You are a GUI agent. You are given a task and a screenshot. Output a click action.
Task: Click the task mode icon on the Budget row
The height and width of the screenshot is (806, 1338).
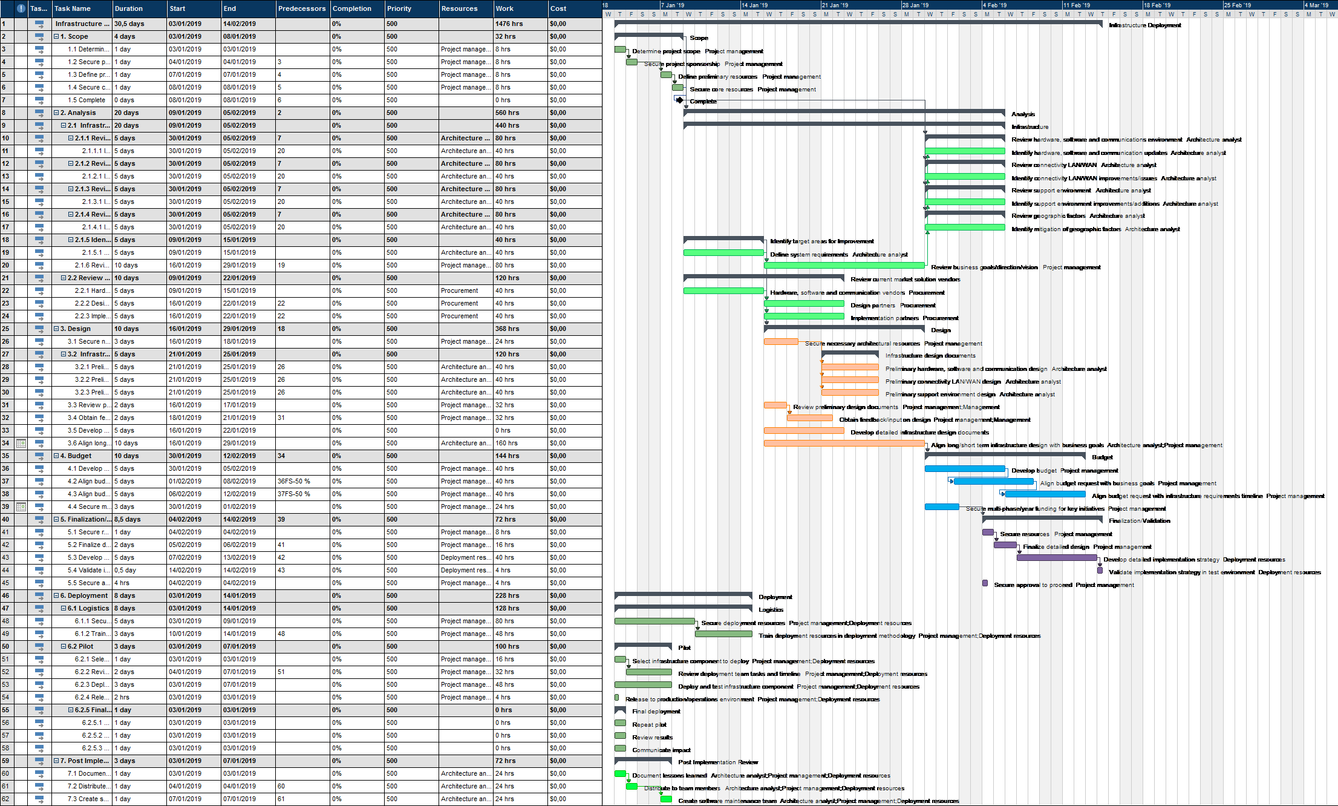click(39, 456)
